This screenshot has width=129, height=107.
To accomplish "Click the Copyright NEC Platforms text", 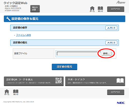I will point(19,102).
